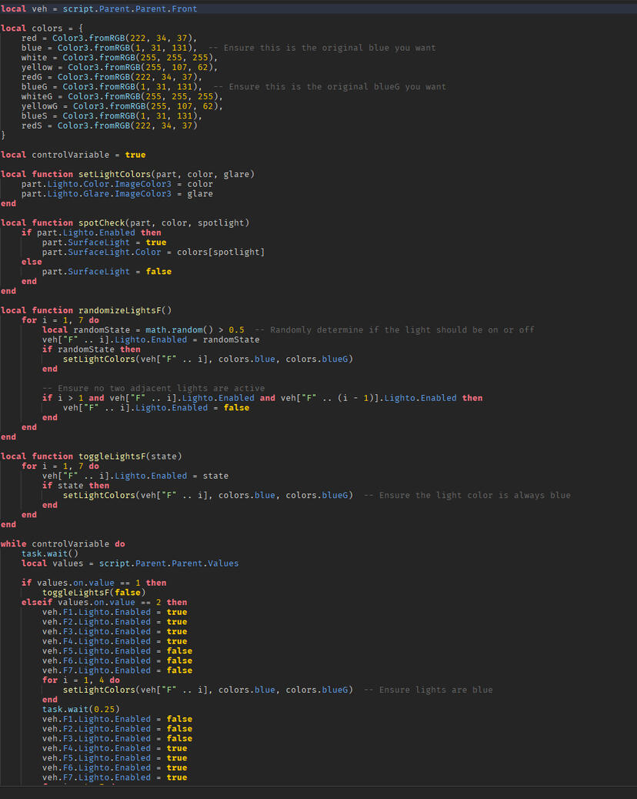Click the false value on the part.SurfaceLight line
This screenshot has height=799, width=637.
coord(158,272)
